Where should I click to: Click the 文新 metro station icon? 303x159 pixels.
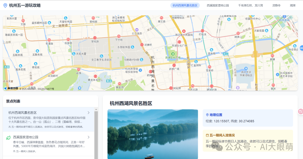coord(23,21)
